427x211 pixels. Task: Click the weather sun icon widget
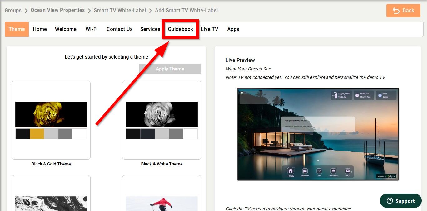(x=380, y=95)
